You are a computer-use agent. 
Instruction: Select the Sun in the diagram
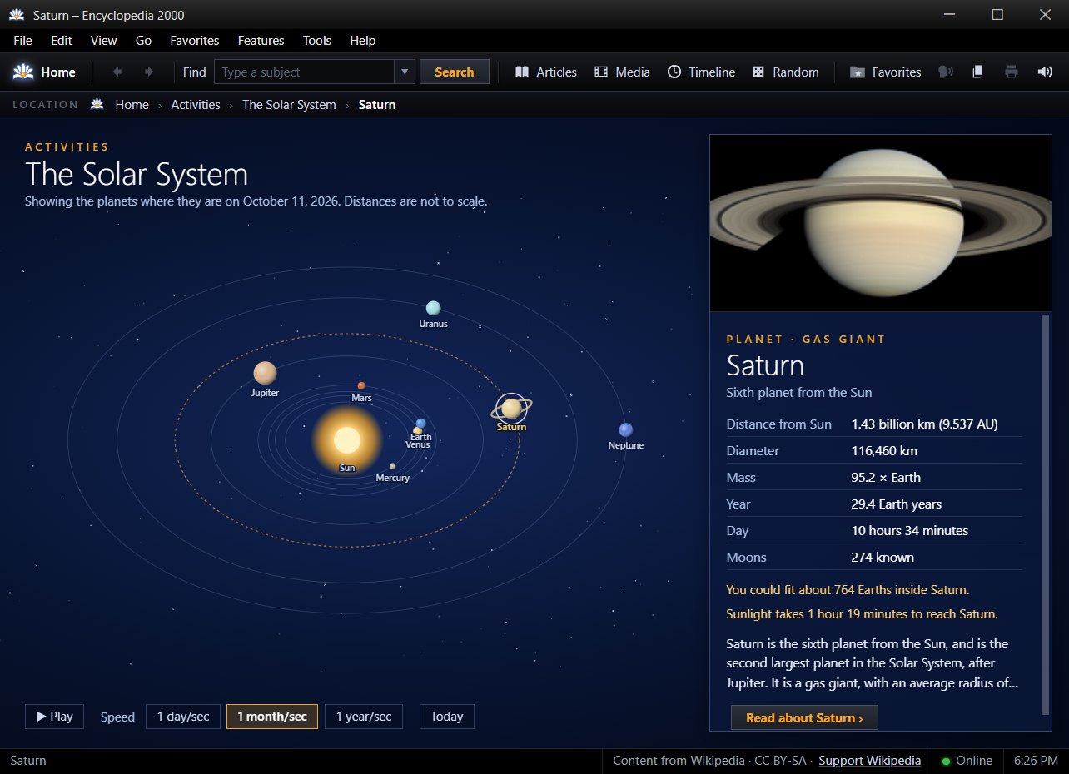[347, 439]
